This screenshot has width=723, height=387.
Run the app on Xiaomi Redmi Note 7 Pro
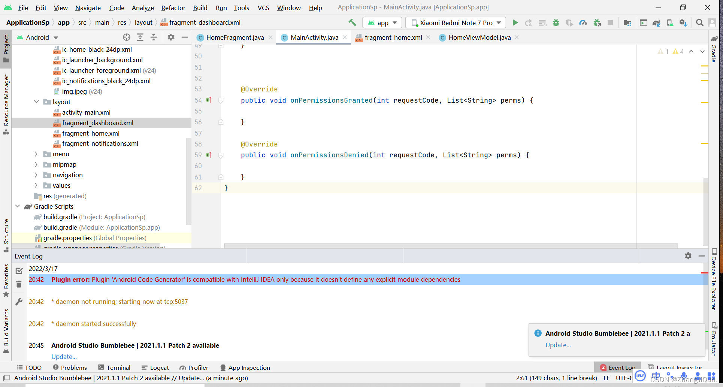click(x=515, y=22)
